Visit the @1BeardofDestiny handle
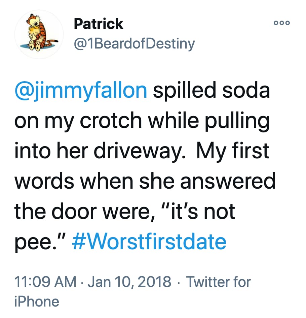306x318 pixels. point(135,44)
